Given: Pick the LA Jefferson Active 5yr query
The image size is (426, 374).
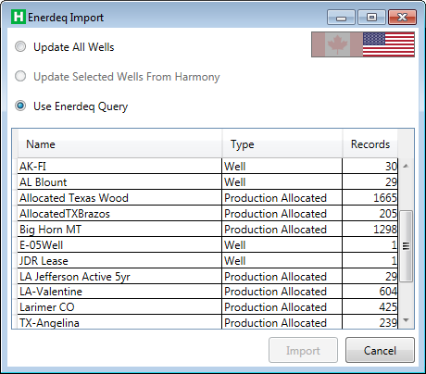Looking at the screenshot, I should click(207, 276).
